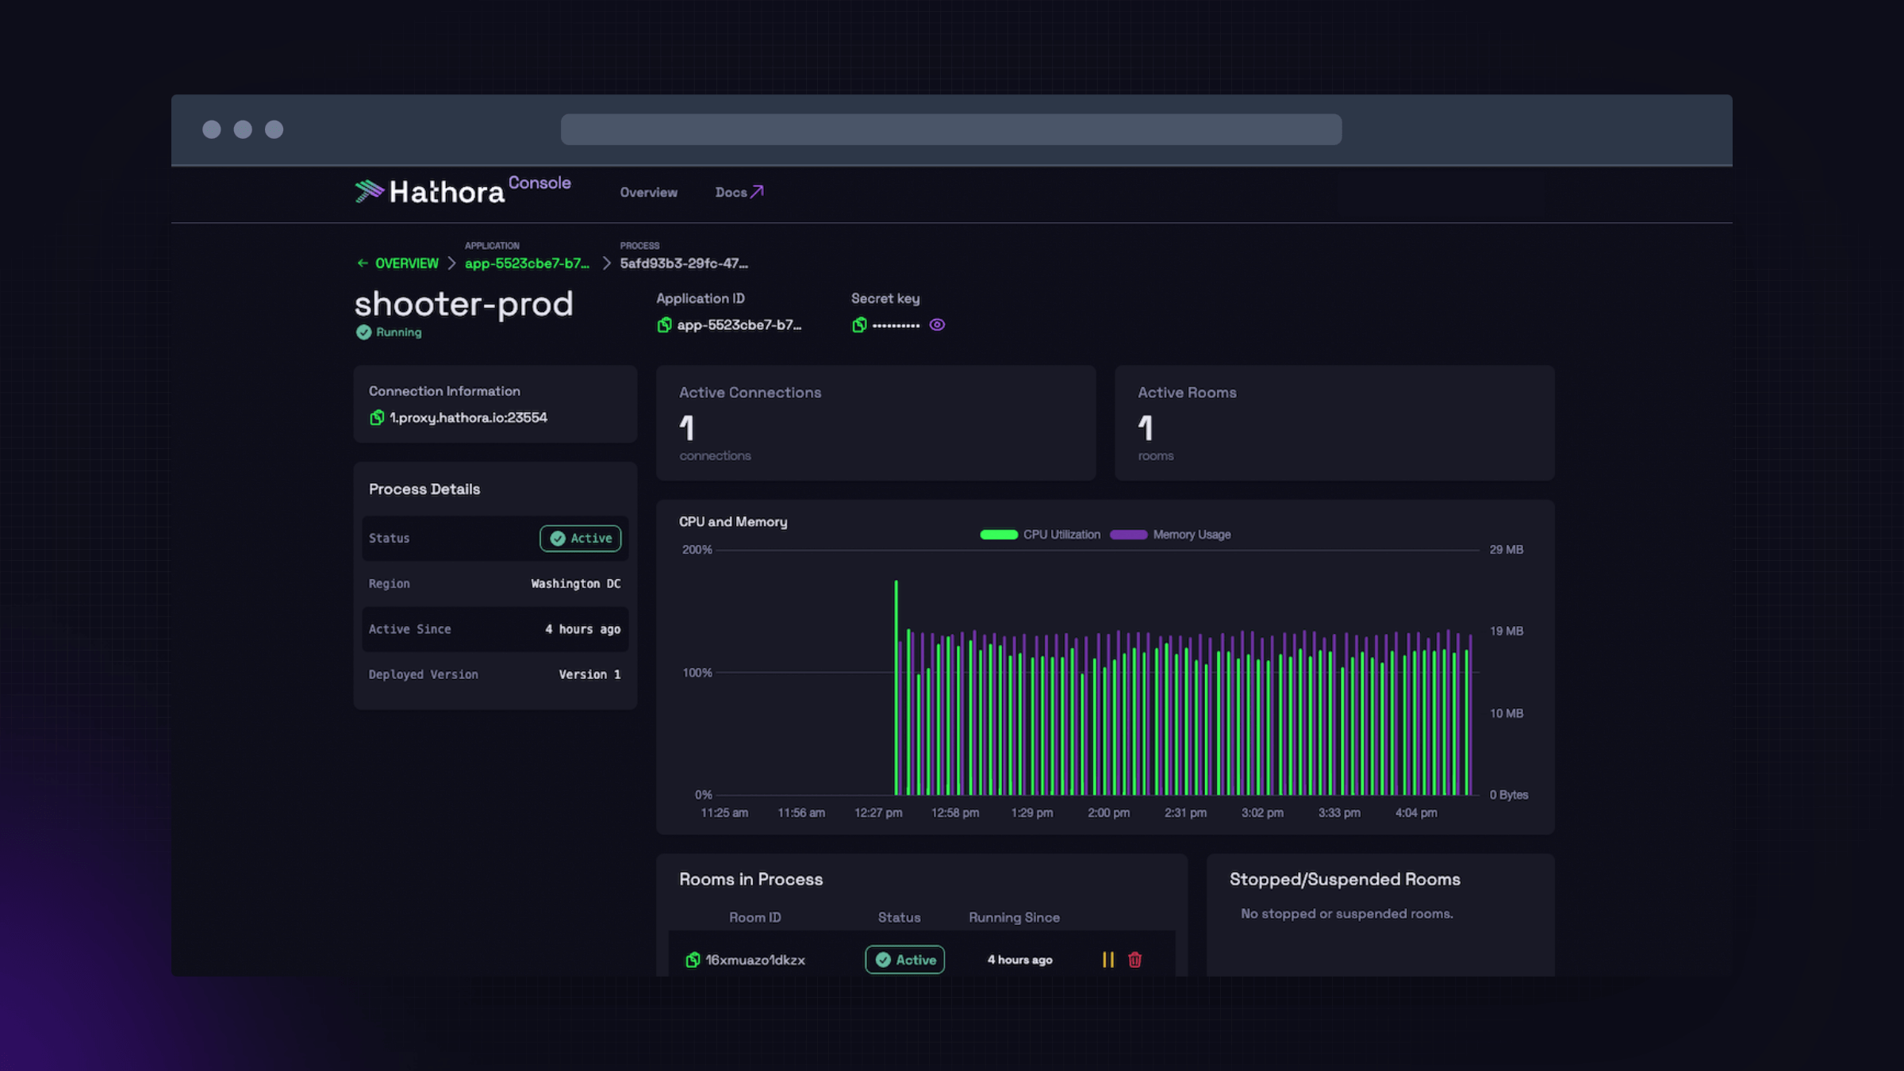The image size is (1904, 1071).
Task: Click the No stopped or suspended rooms message
Action: click(x=1347, y=915)
